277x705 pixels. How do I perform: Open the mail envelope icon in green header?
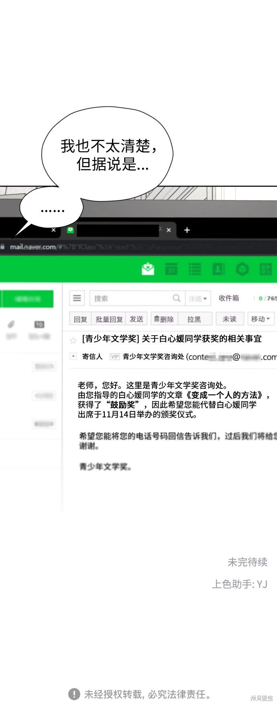(x=148, y=269)
